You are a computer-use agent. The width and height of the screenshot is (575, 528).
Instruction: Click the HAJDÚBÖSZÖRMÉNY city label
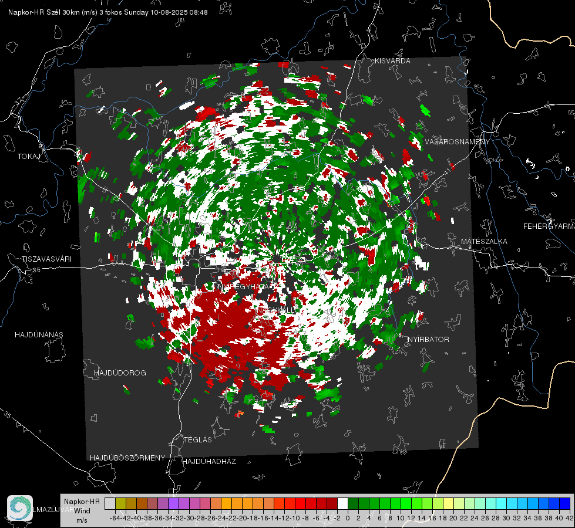pyautogui.click(x=127, y=458)
